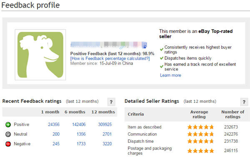View 3220 negative ratings for 12 months
This screenshot has width=250, height=161.
point(107,144)
